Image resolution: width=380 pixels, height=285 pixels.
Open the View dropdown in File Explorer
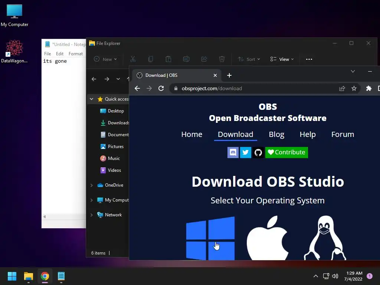point(282,59)
